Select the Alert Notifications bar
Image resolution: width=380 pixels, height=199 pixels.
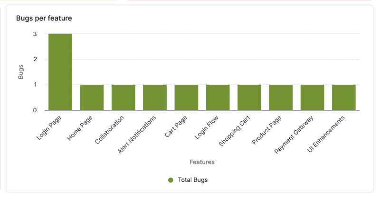point(155,98)
